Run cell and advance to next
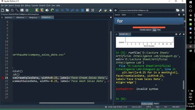 (x=42, y=10)
